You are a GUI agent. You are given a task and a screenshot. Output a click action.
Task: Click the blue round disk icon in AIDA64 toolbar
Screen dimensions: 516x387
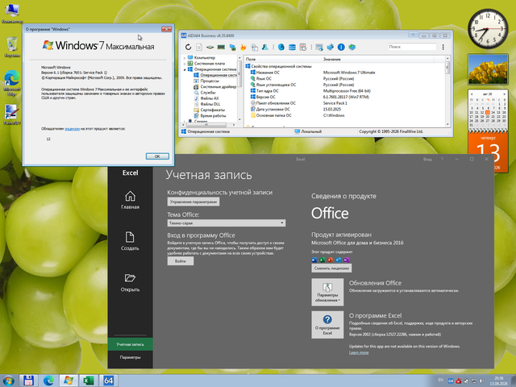pos(281,47)
